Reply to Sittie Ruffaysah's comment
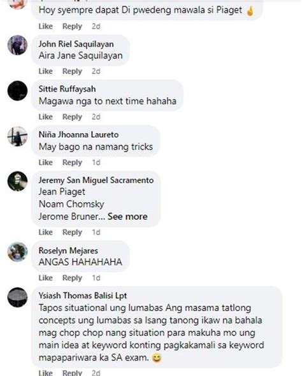Screen dimensions: 302x376 72,117
